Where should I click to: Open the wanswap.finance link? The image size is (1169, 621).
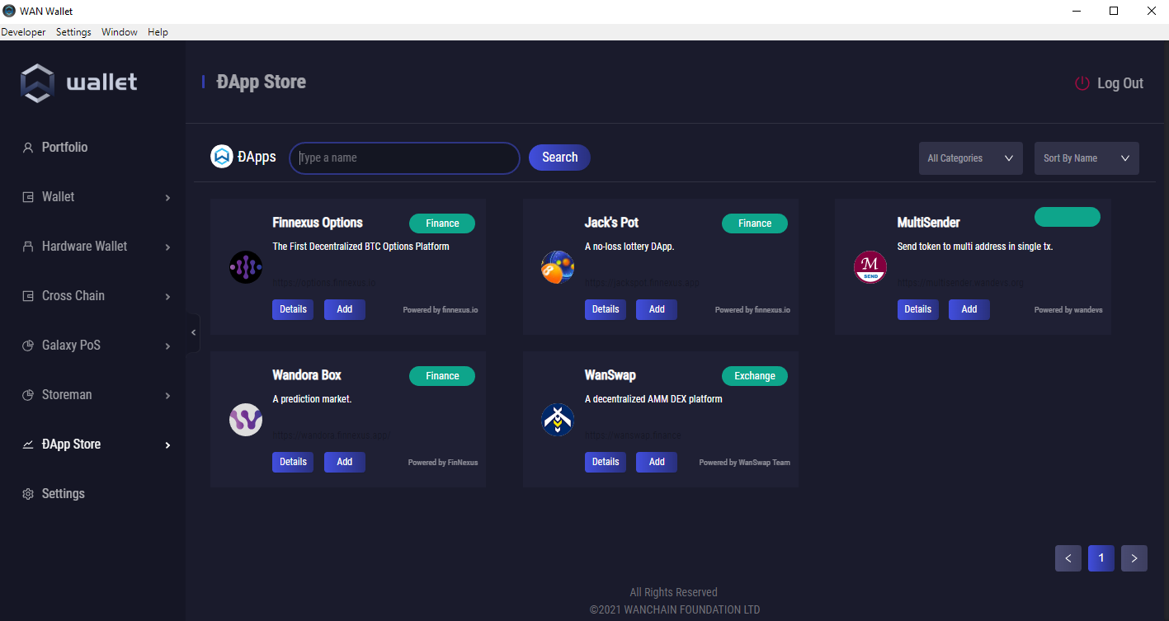click(x=634, y=435)
